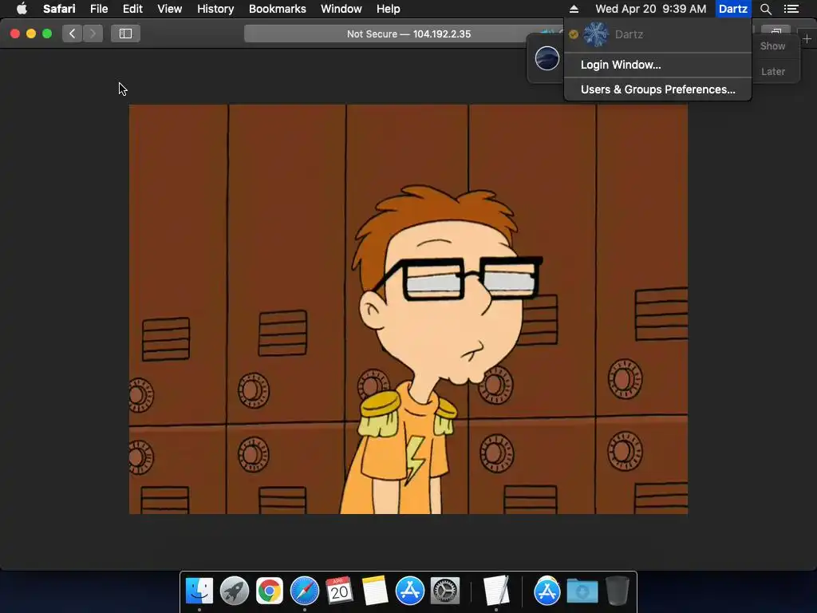This screenshot has width=817, height=613.
Task: Click Show on the notification
Action: [x=772, y=45]
